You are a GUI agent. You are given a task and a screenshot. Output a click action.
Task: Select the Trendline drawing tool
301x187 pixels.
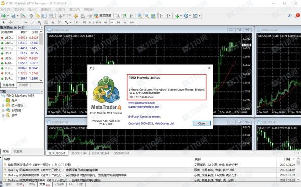pyautogui.click(x=33, y=23)
